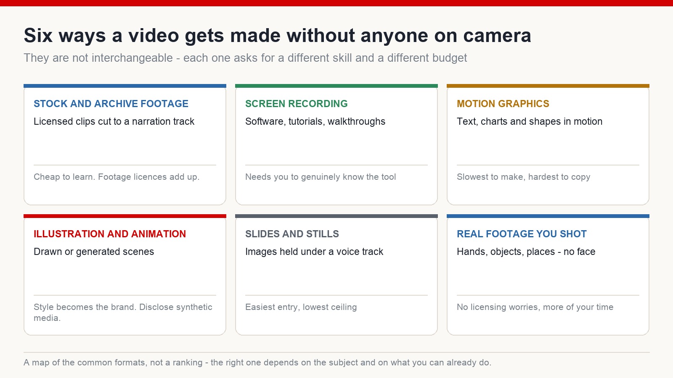Click the subtitle 'They are not interchangeable' line
Viewport: 673px width, 378px height.
(x=245, y=58)
